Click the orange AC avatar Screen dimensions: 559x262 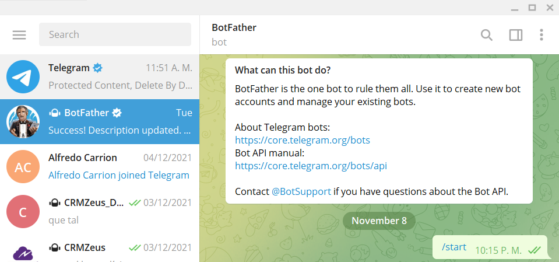coord(23,167)
